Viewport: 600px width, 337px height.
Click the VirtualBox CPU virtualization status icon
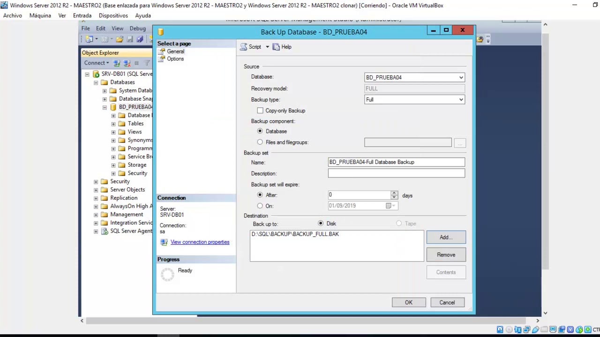[x=570, y=330]
